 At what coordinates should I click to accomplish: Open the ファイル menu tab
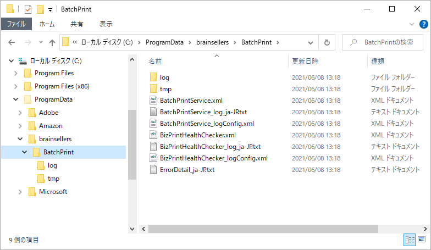[16, 24]
